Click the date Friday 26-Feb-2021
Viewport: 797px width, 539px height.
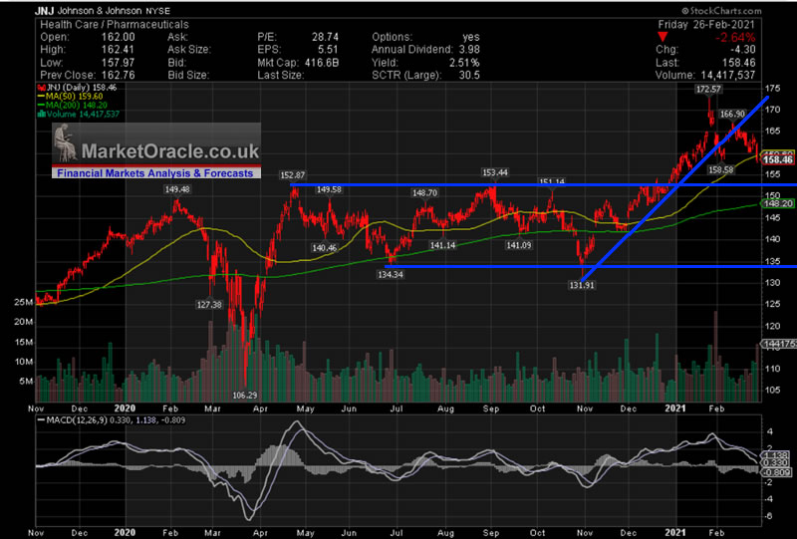click(x=706, y=24)
